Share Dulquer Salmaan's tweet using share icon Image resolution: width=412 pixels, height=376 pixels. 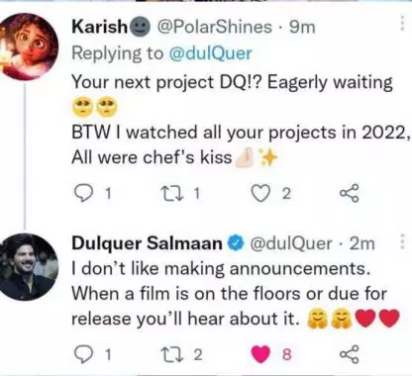350,354
